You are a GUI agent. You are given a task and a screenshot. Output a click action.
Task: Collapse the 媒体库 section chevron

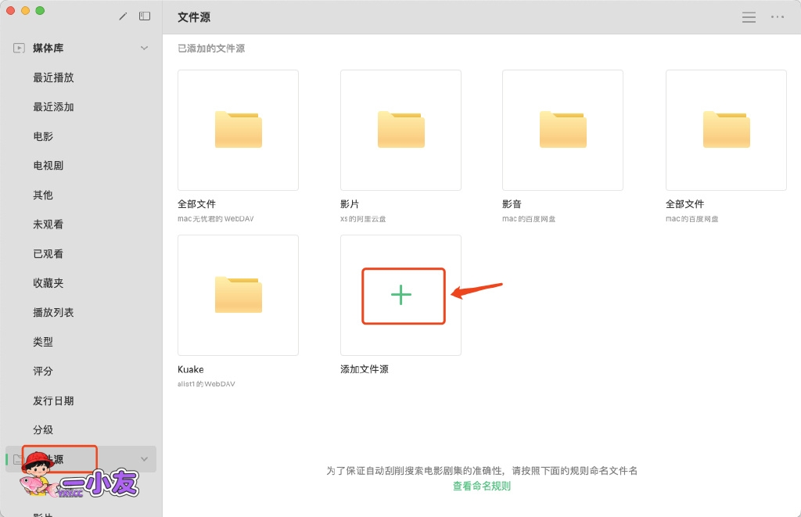pos(144,48)
